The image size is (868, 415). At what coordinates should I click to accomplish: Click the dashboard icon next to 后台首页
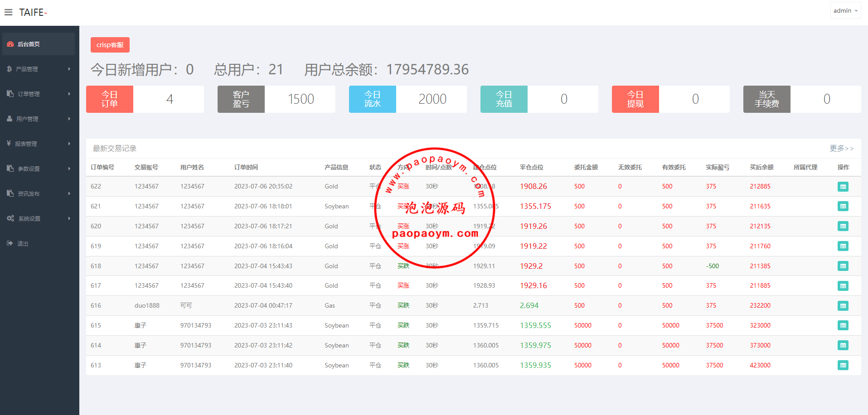point(10,44)
